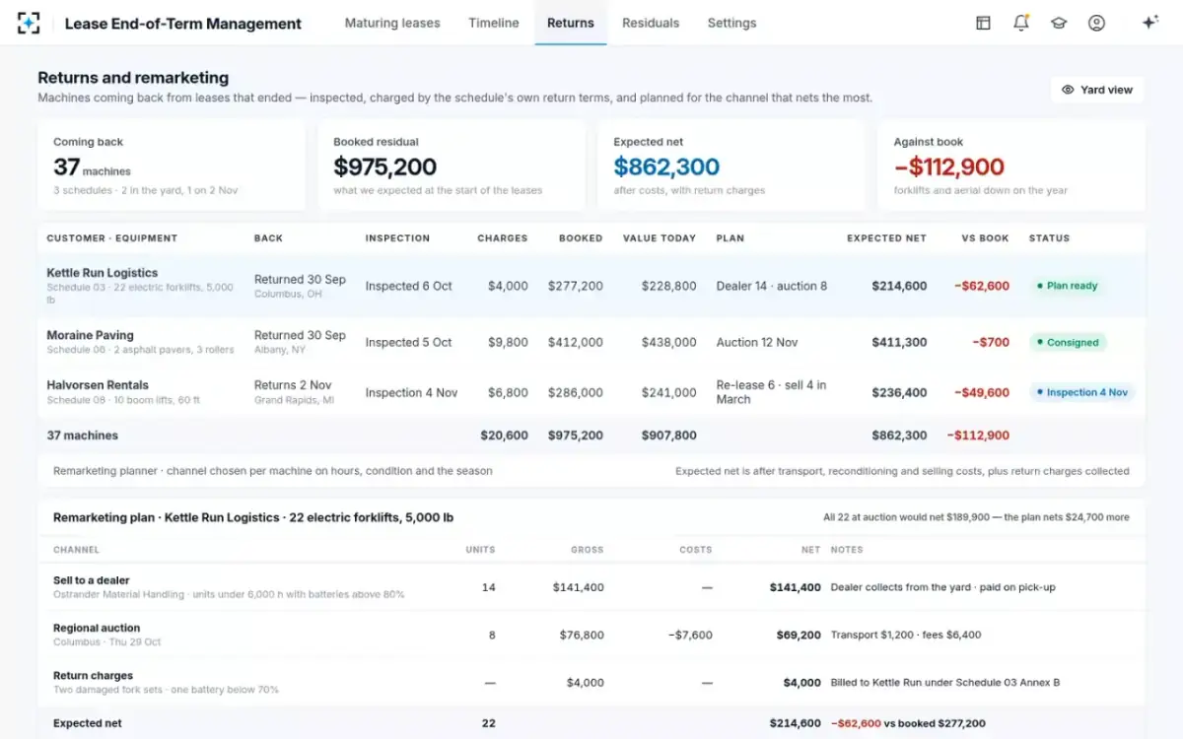Click the CUSTOMER · EQUIPMENT column header
The image size is (1183, 739).
coord(112,238)
